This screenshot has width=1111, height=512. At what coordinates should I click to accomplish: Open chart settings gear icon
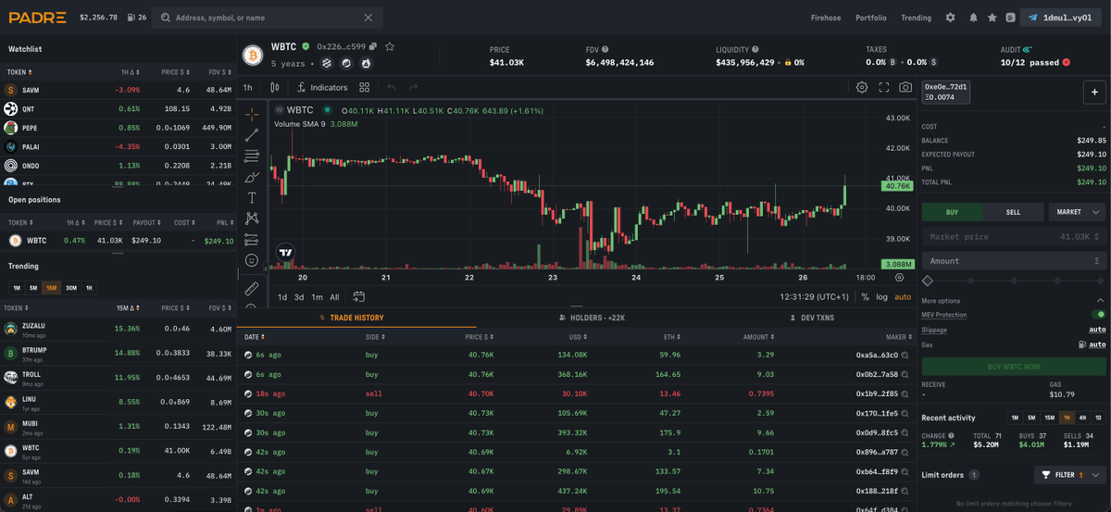[862, 87]
